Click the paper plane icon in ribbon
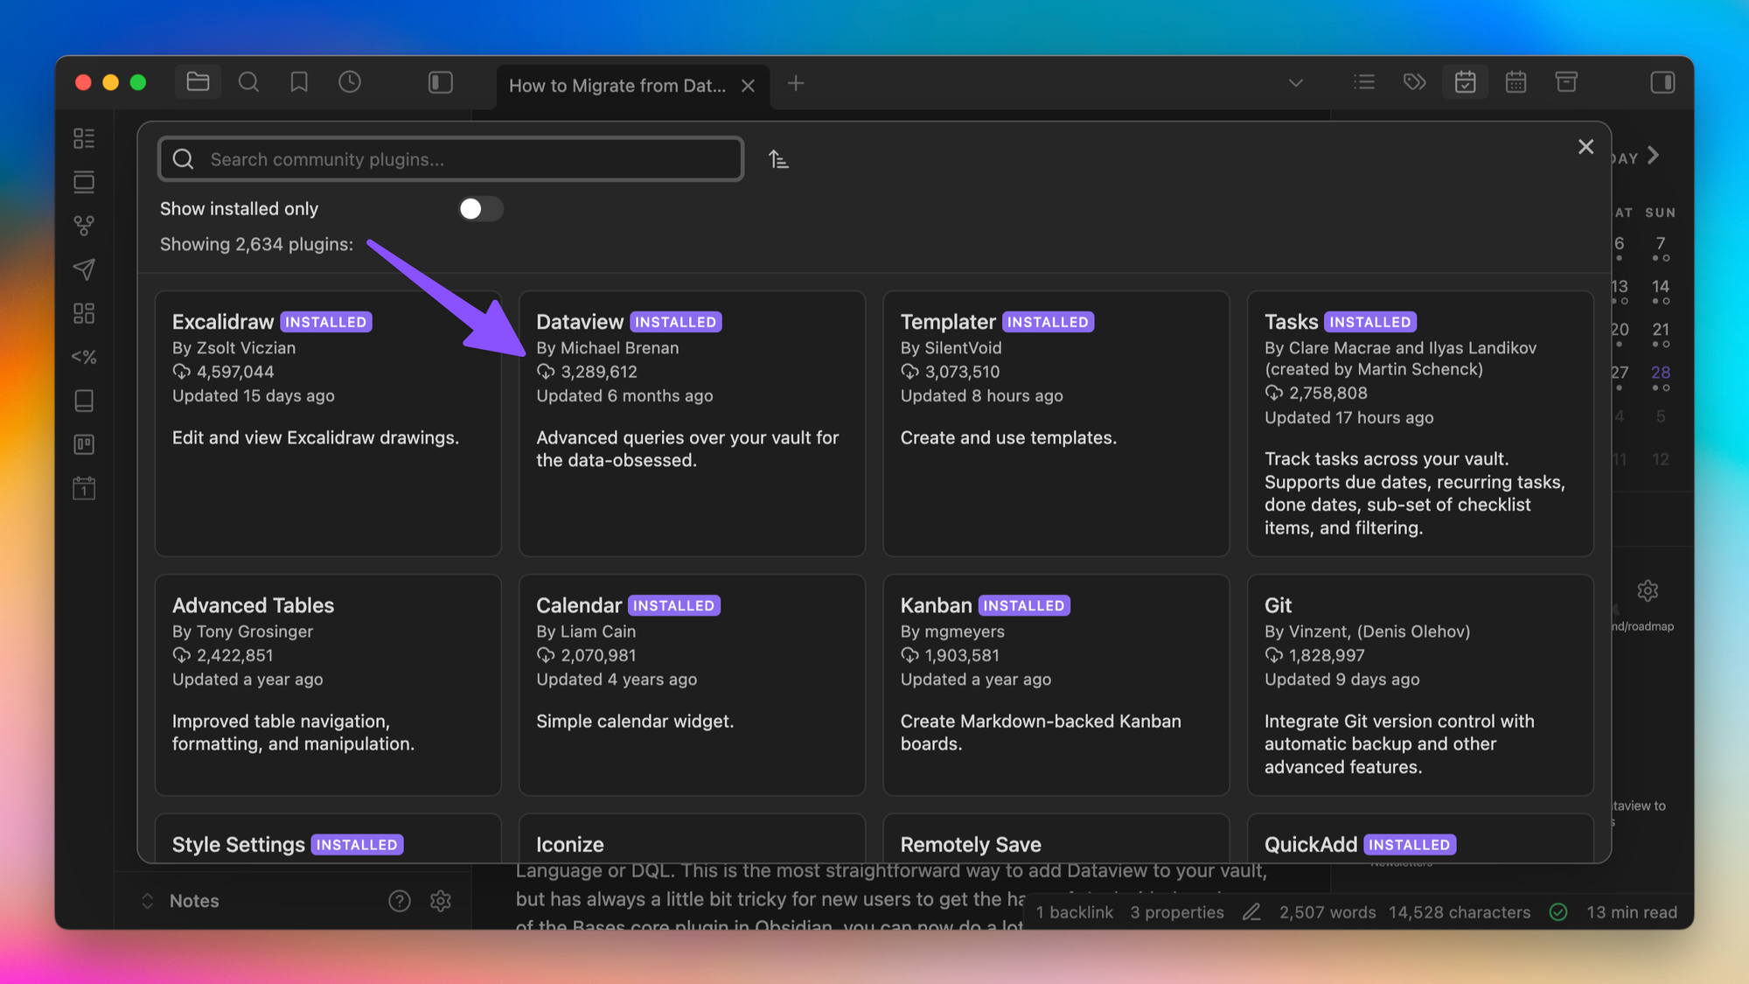This screenshot has height=984, width=1749. point(84,269)
